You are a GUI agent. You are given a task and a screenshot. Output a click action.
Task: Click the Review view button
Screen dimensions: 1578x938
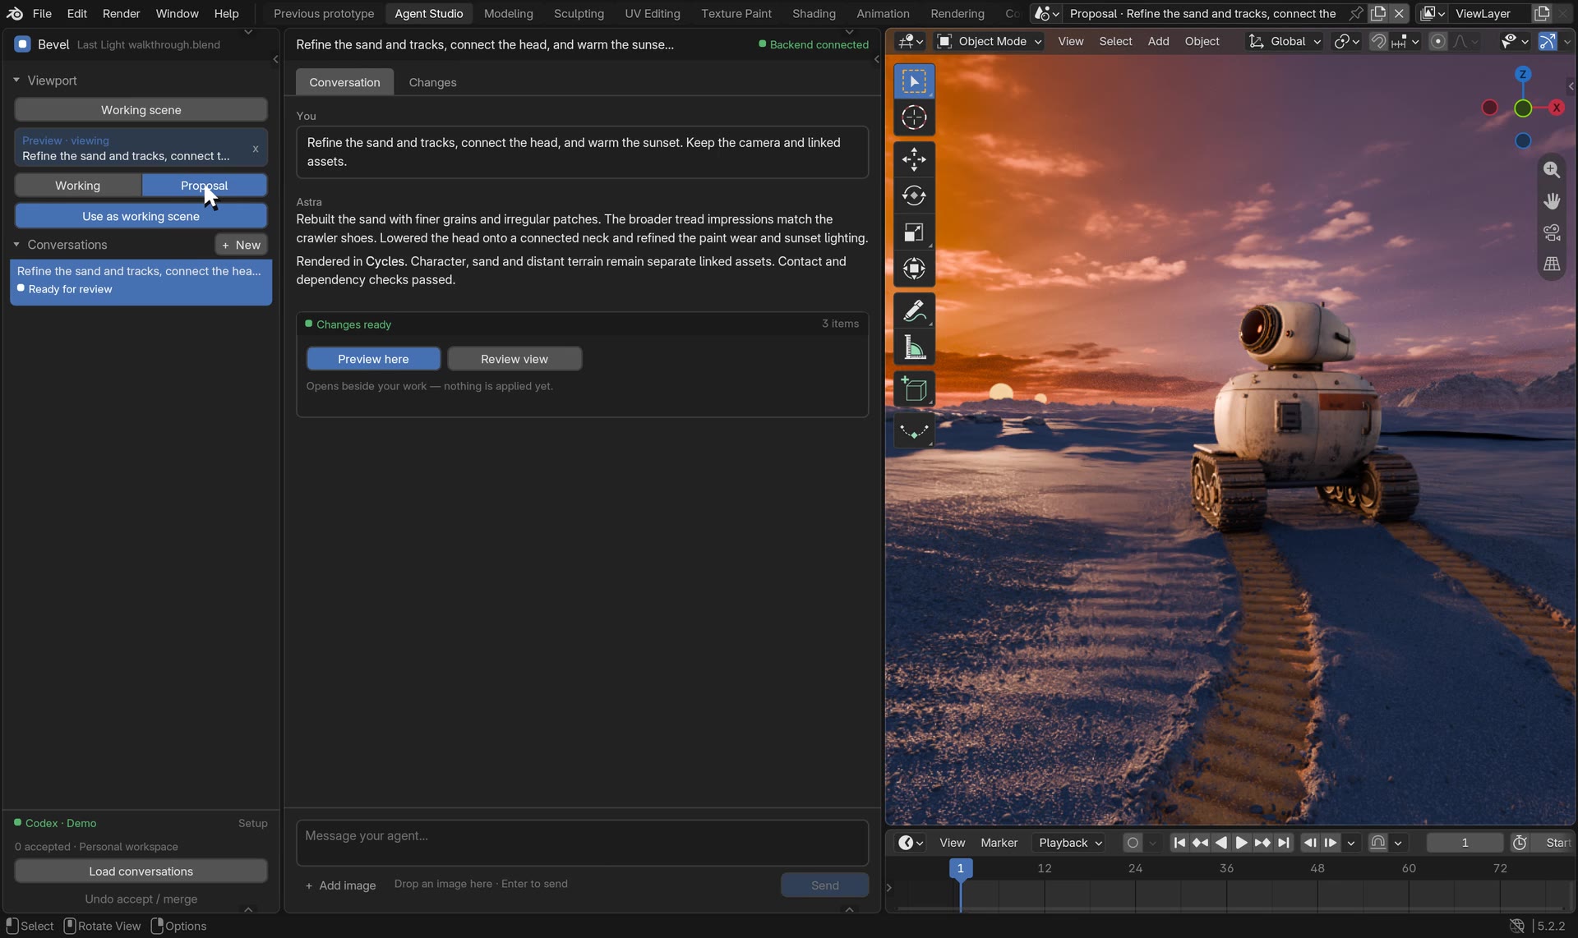tap(514, 359)
